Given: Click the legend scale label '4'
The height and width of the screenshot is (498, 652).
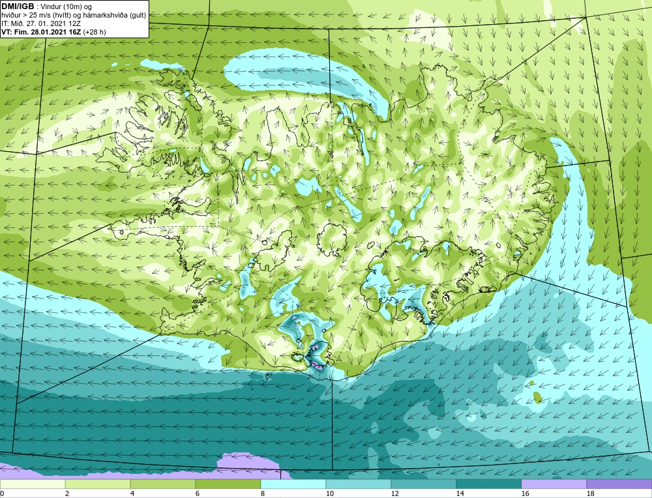Looking at the screenshot, I should click(132, 493).
